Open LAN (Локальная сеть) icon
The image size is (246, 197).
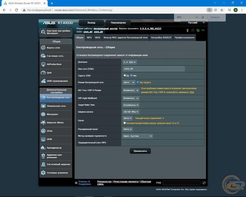(43, 106)
